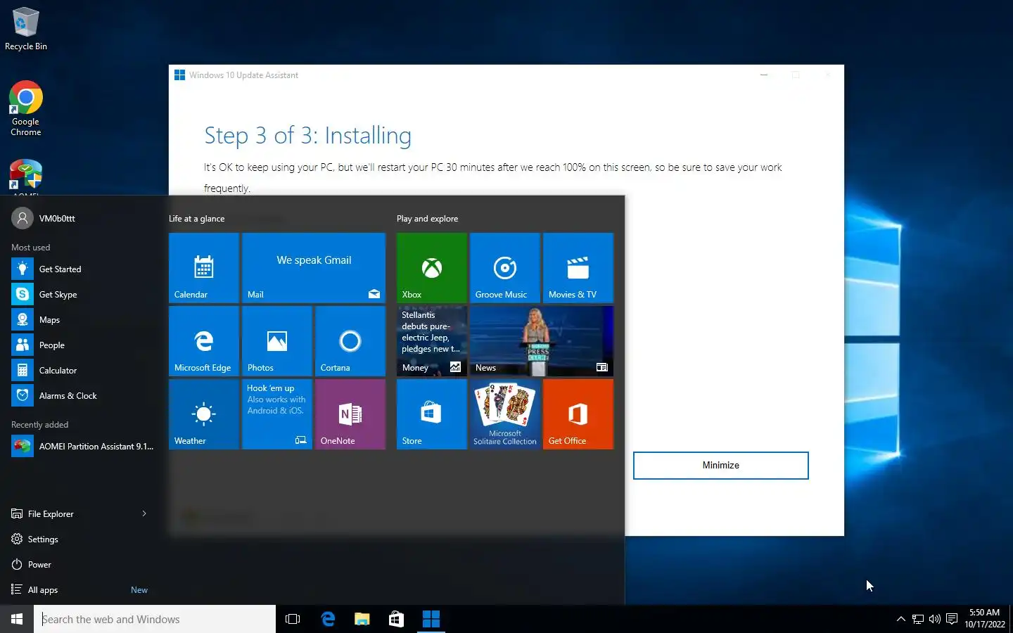Image resolution: width=1013 pixels, height=633 pixels.
Task: Launch Maps from Most used list
Action: pyautogui.click(x=83, y=320)
